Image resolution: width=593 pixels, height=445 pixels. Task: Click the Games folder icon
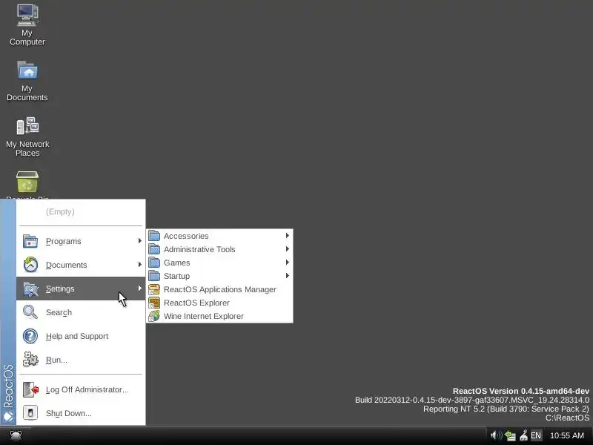pos(154,263)
